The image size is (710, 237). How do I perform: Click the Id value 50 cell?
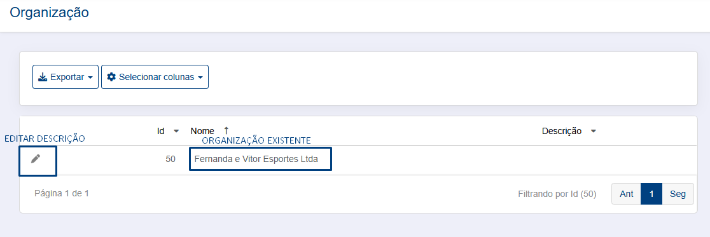pyautogui.click(x=171, y=159)
